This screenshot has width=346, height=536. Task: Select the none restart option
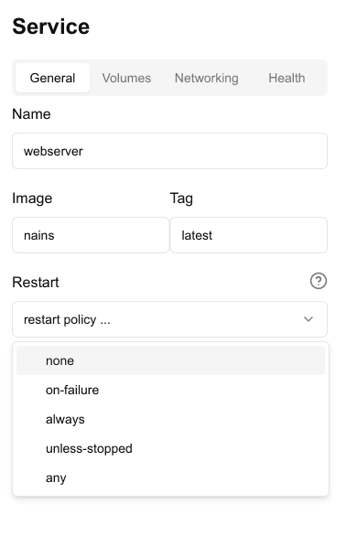170,360
